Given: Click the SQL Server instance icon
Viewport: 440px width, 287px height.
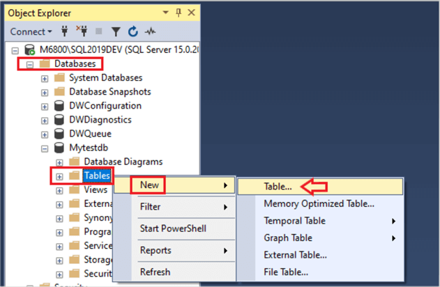Looking at the screenshot, I should pos(31,50).
